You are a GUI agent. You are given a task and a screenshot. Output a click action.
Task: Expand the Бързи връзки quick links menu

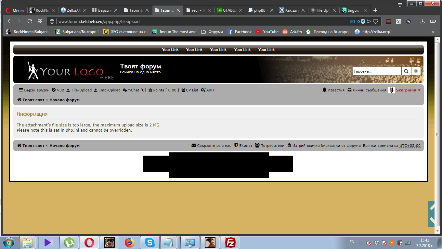tap(34, 90)
